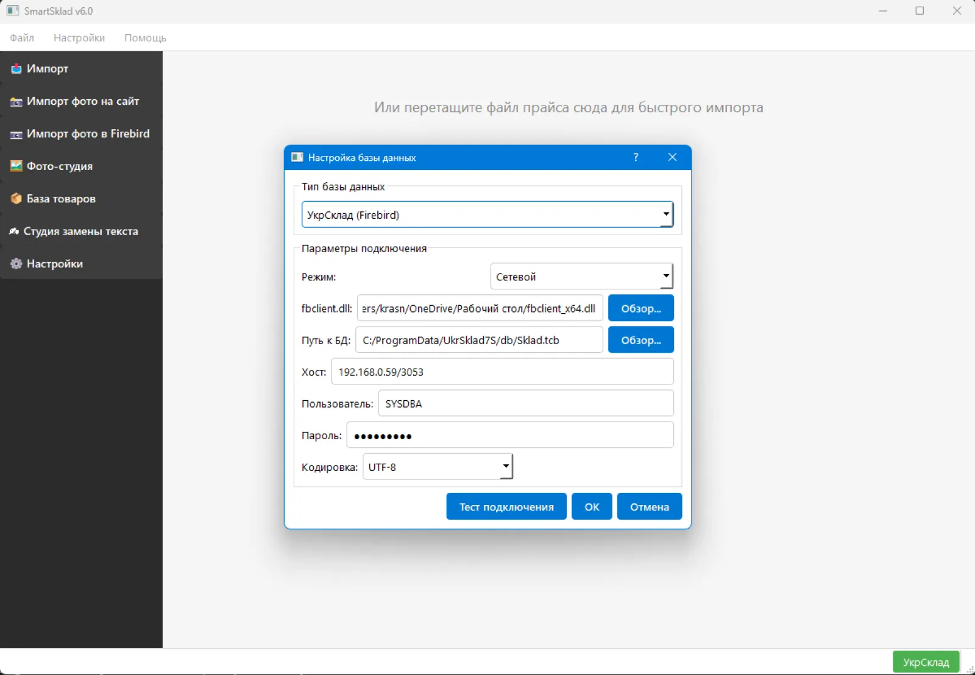975x675 pixels.
Task: Click the Параметры подключения group title
Action: click(364, 249)
